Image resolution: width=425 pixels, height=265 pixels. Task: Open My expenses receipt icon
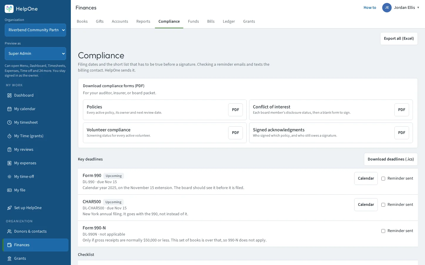pyautogui.click(x=9, y=163)
